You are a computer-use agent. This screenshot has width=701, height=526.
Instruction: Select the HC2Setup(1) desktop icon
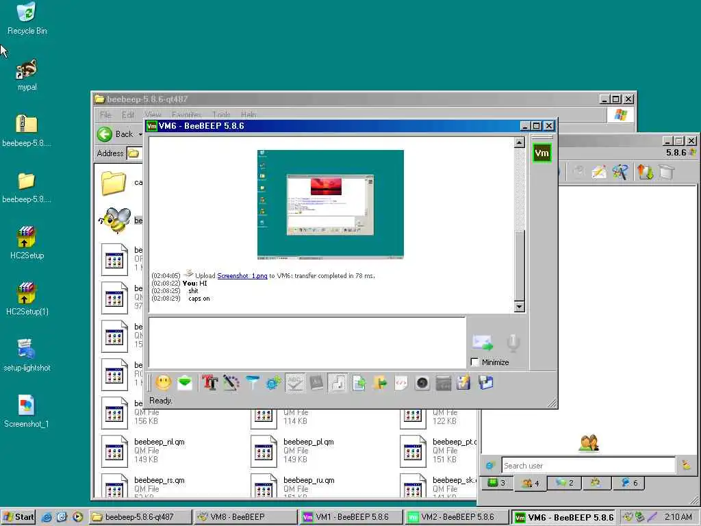pyautogui.click(x=27, y=299)
